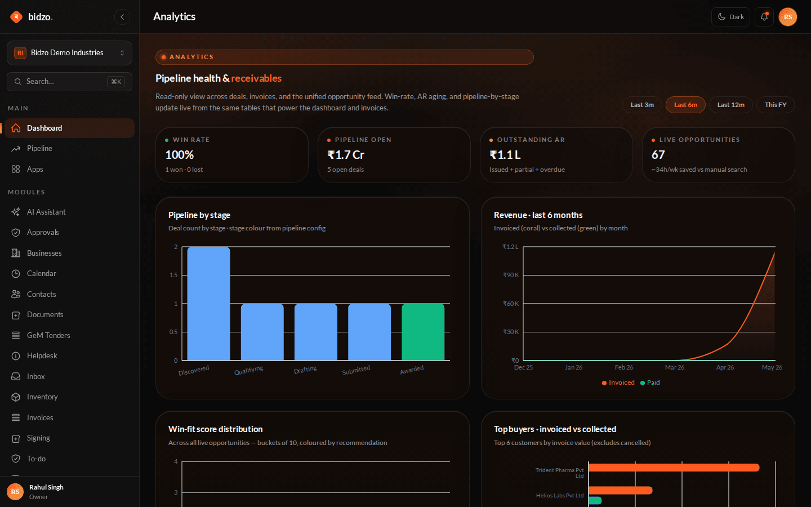811x507 pixels.
Task: Click the Contacts people icon
Action: [16, 294]
